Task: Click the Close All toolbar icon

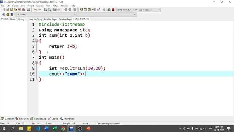Action: [23, 10]
